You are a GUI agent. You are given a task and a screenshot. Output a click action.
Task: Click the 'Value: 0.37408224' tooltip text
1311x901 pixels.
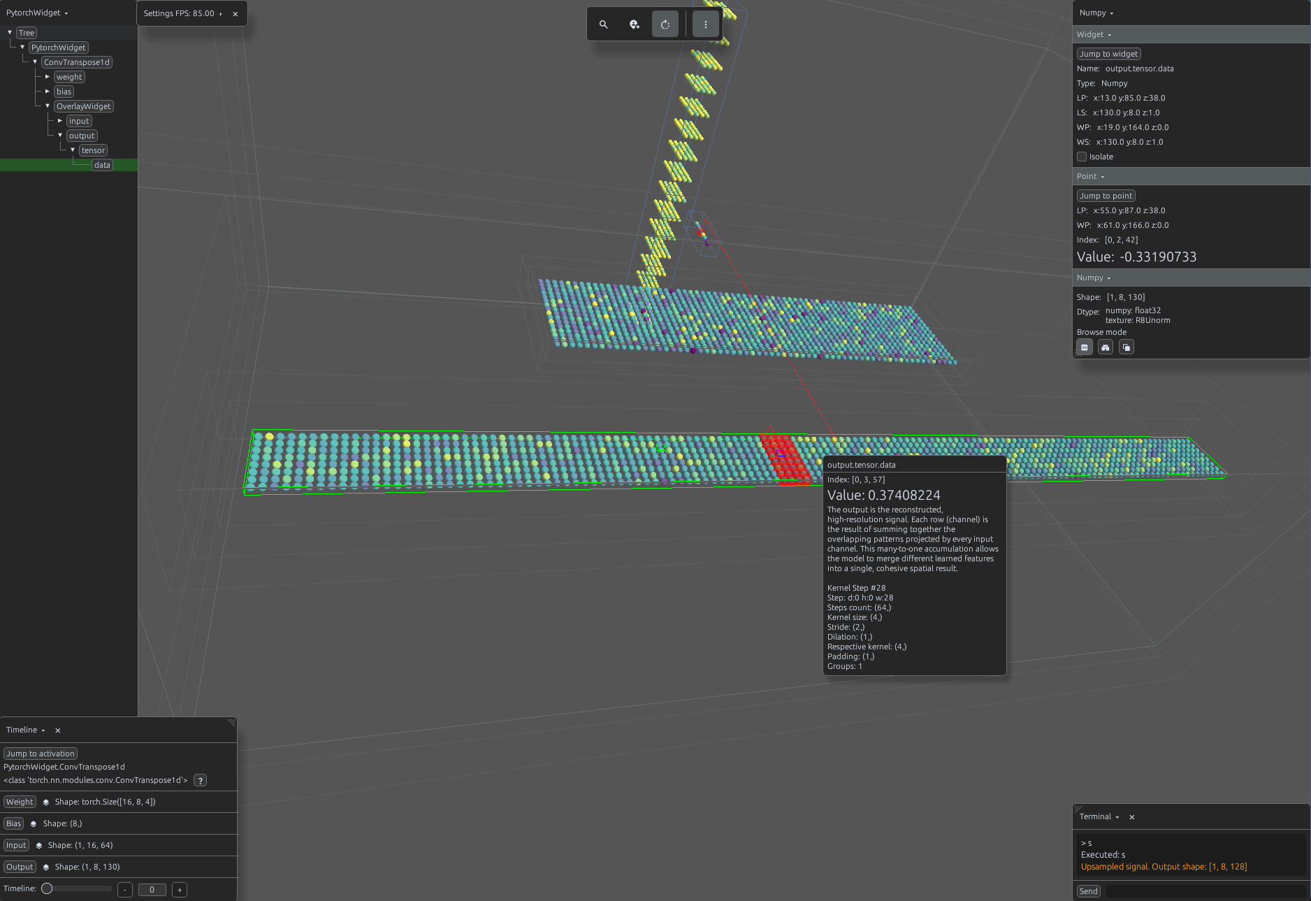coord(883,496)
